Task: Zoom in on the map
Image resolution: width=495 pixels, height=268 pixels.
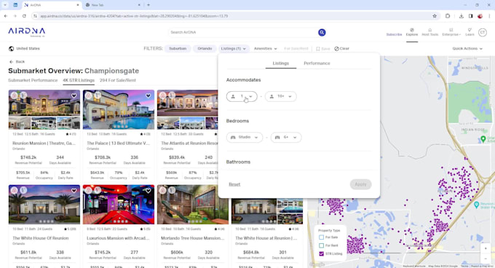Action: [486, 248]
